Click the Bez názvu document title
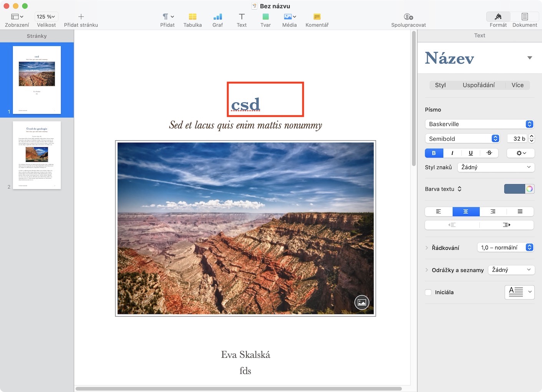This screenshot has width=542, height=392. (x=275, y=6)
